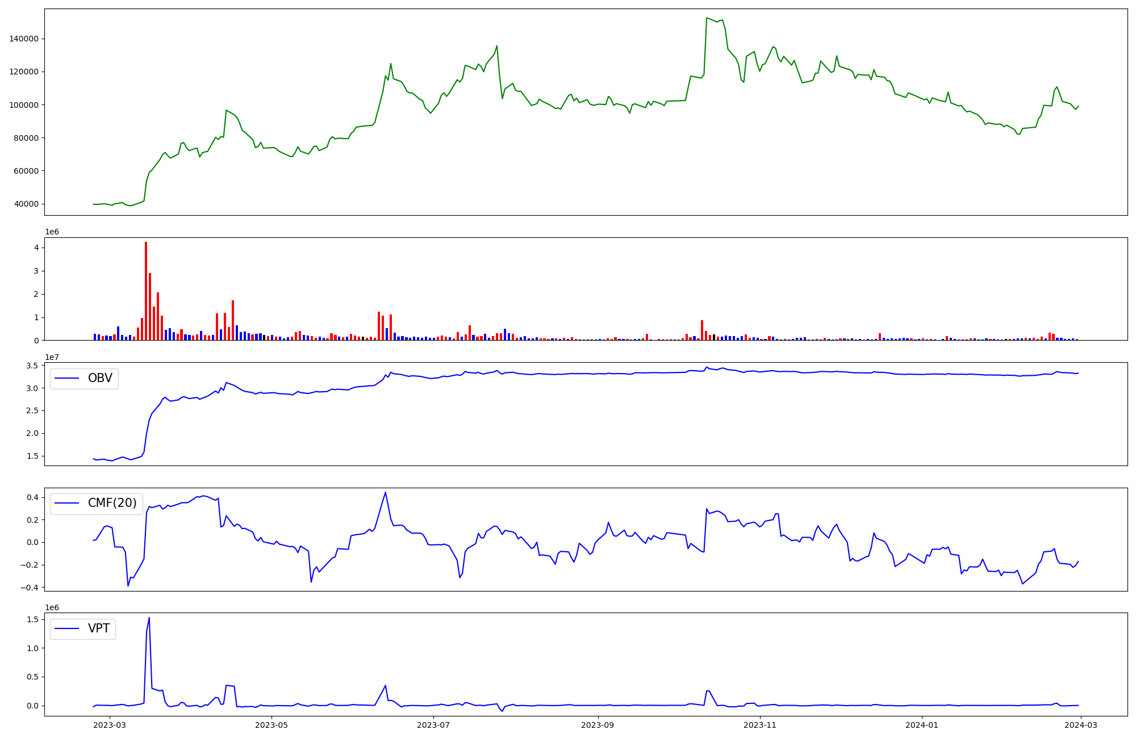Click the 2023-05 date label on x-axis
The height and width of the screenshot is (738, 1136).
(272, 725)
